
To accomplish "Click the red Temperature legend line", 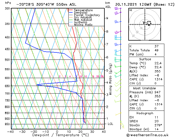I will point(71,10).
